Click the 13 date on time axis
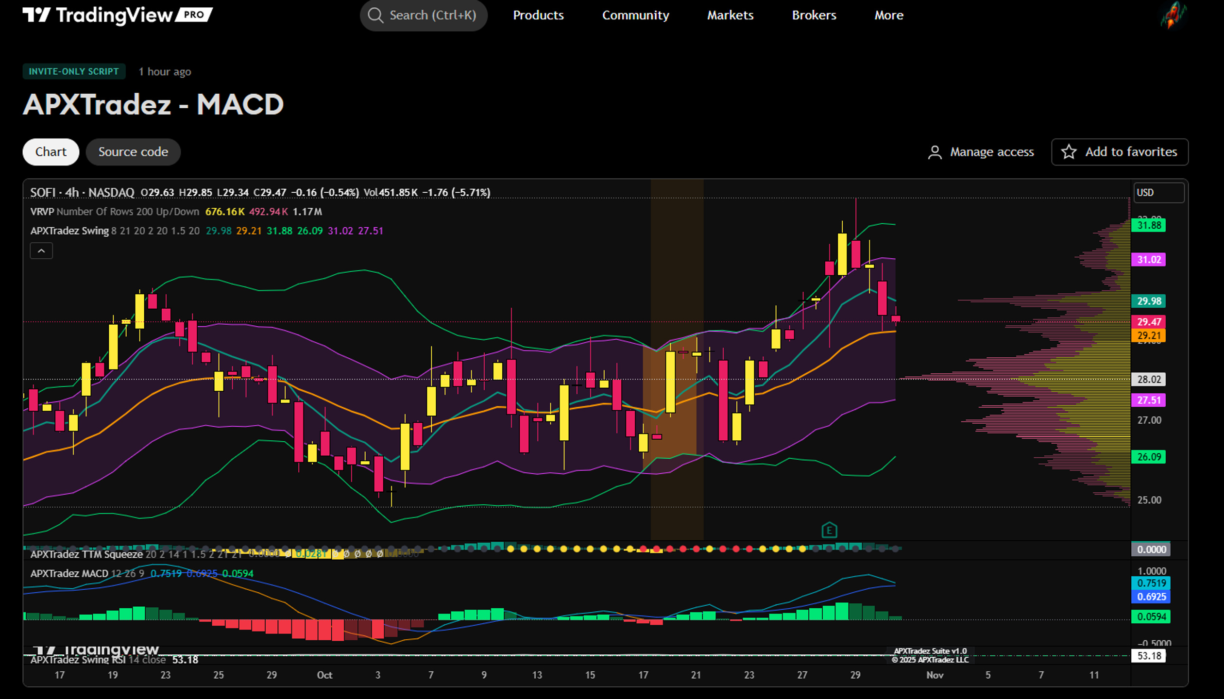This screenshot has height=699, width=1224. pos(537,675)
